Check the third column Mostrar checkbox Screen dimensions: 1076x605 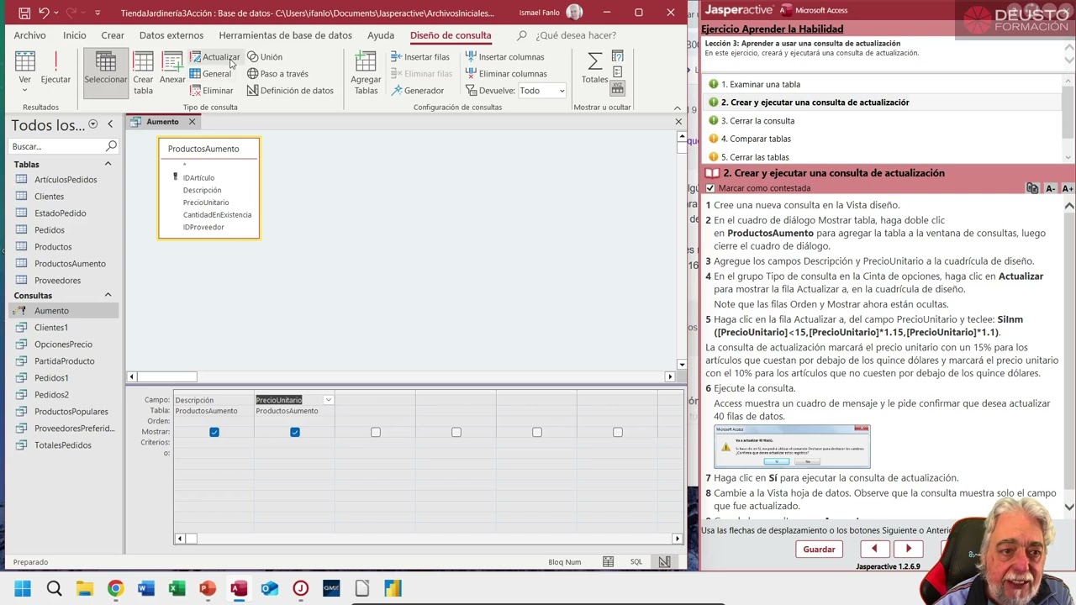click(x=376, y=432)
